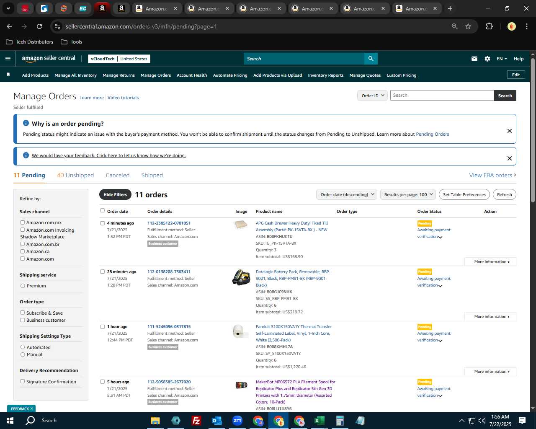Click the Datalogic battery pack thumbnail
Screen dimensions: 536x429
click(241, 277)
